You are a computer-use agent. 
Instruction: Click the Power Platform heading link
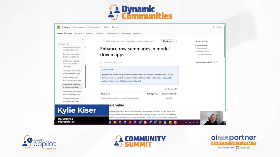65,33
